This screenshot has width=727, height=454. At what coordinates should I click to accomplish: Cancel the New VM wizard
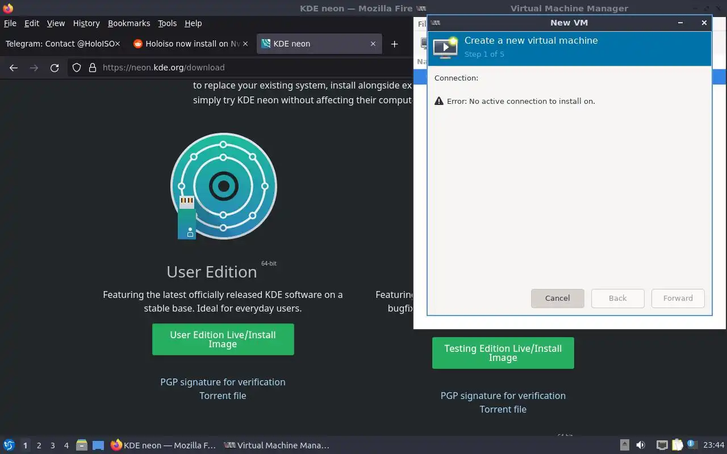pos(557,298)
